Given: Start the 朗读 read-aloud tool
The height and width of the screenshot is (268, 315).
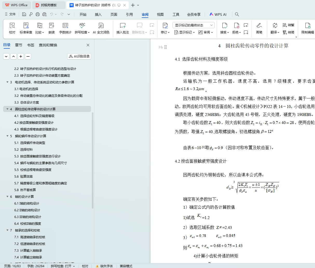Looking at the screenshot, I should (x=52, y=28).
